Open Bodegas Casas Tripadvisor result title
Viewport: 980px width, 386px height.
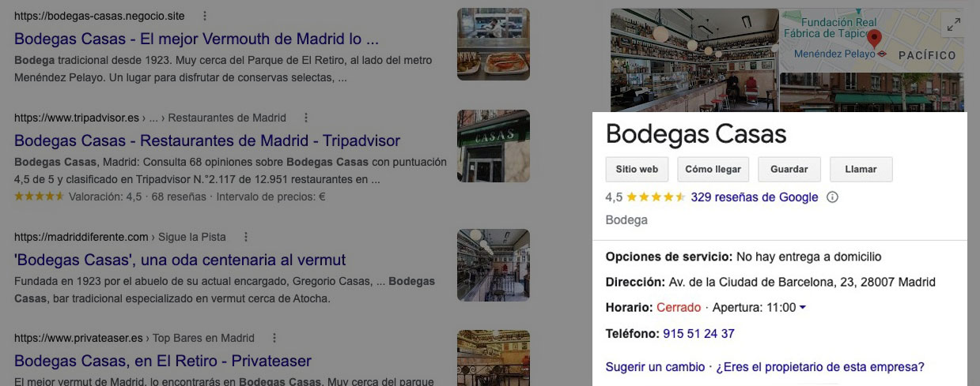coord(207,141)
